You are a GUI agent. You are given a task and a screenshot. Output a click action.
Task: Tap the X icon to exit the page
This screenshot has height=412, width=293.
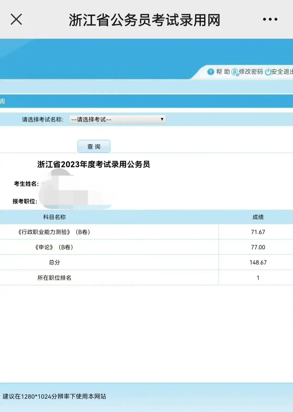16,19
